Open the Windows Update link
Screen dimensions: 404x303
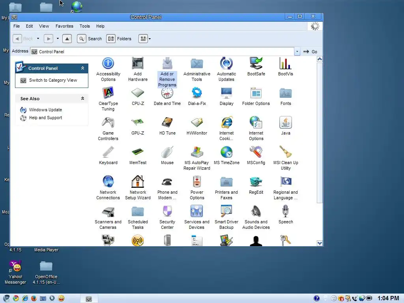tap(45, 110)
